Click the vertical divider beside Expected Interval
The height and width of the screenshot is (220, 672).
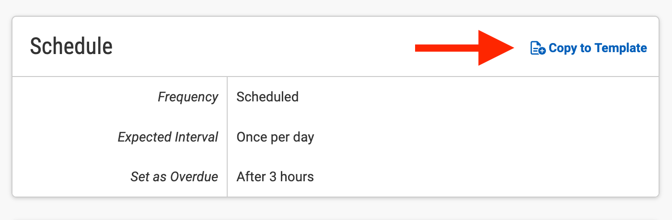point(227,138)
